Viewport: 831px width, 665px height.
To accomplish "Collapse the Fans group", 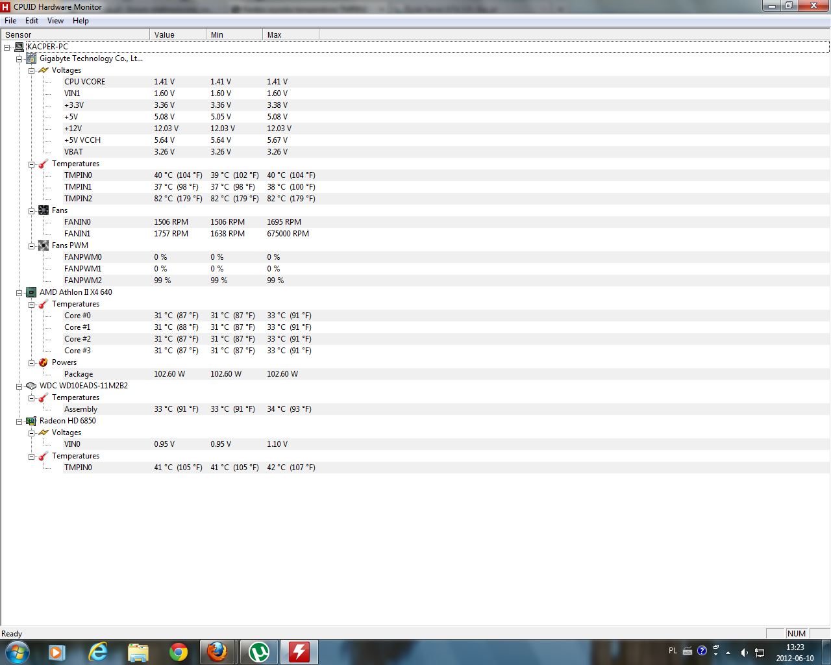I will (x=32, y=211).
